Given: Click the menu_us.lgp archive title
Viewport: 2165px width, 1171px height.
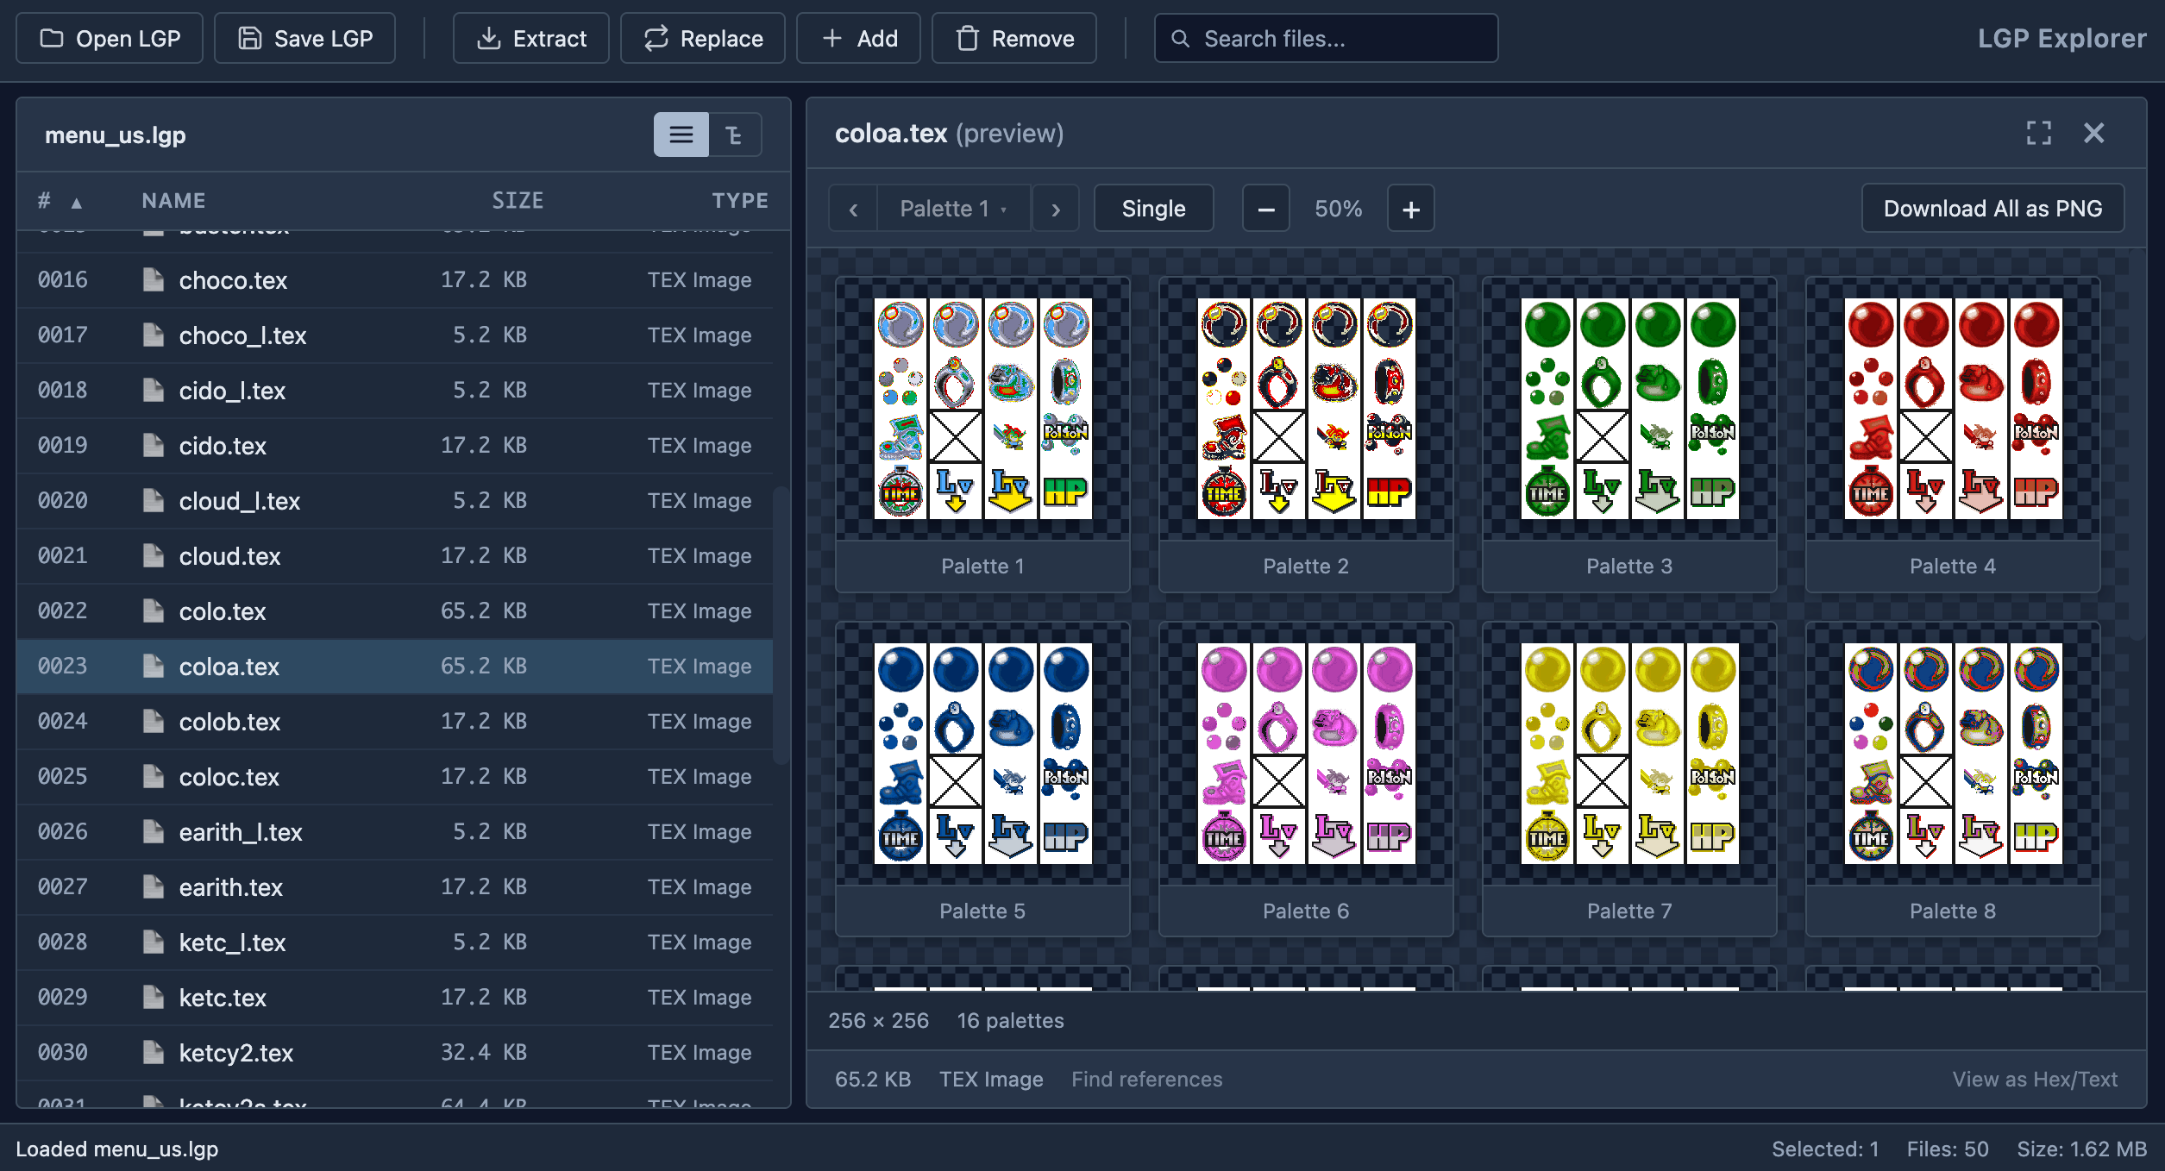Looking at the screenshot, I should tap(116, 135).
